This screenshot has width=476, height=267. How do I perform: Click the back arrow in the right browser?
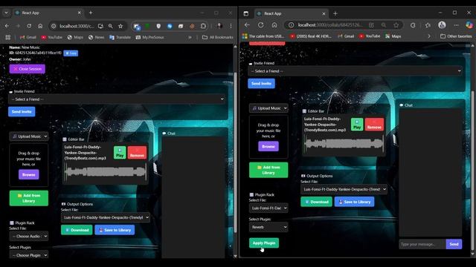pyautogui.click(x=247, y=24)
